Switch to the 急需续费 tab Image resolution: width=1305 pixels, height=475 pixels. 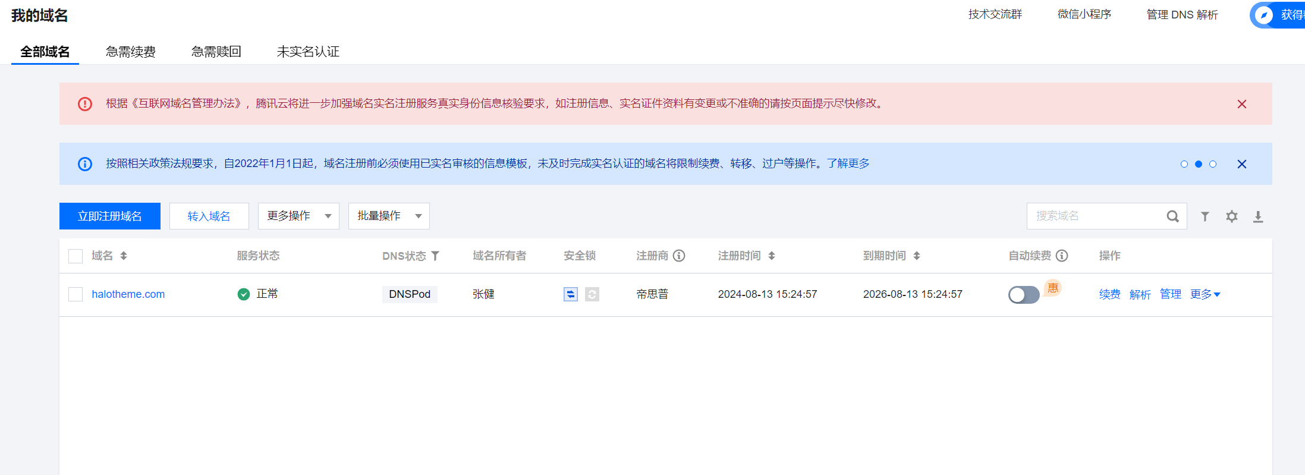pos(131,52)
